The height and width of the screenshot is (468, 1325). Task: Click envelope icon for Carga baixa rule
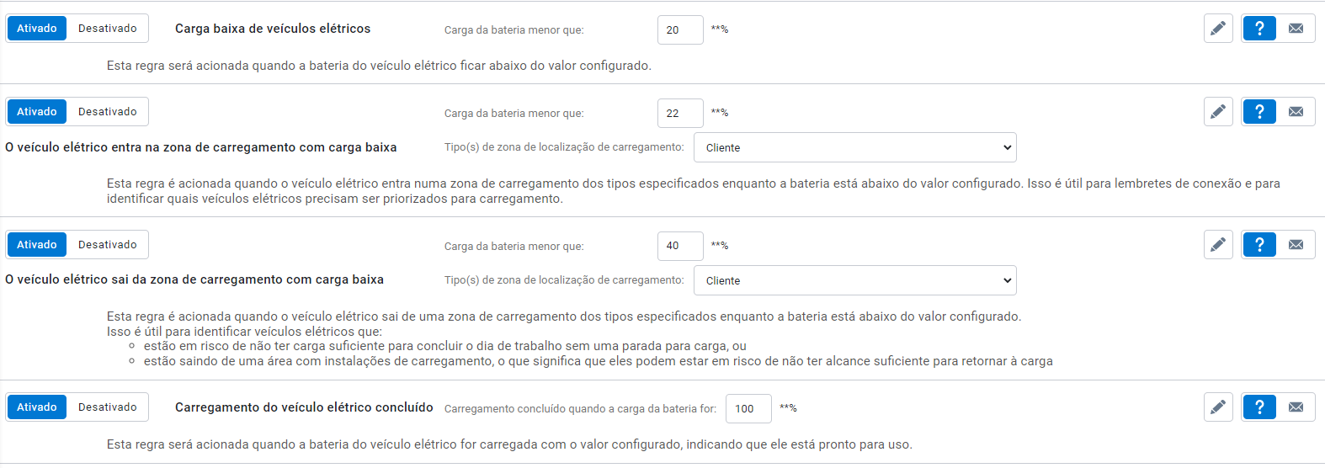point(1296,29)
